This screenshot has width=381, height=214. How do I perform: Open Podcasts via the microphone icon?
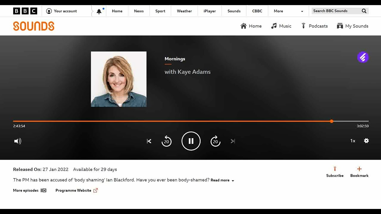(x=303, y=26)
